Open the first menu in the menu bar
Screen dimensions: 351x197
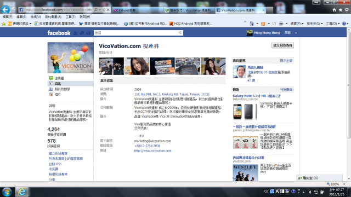(x=7, y=17)
